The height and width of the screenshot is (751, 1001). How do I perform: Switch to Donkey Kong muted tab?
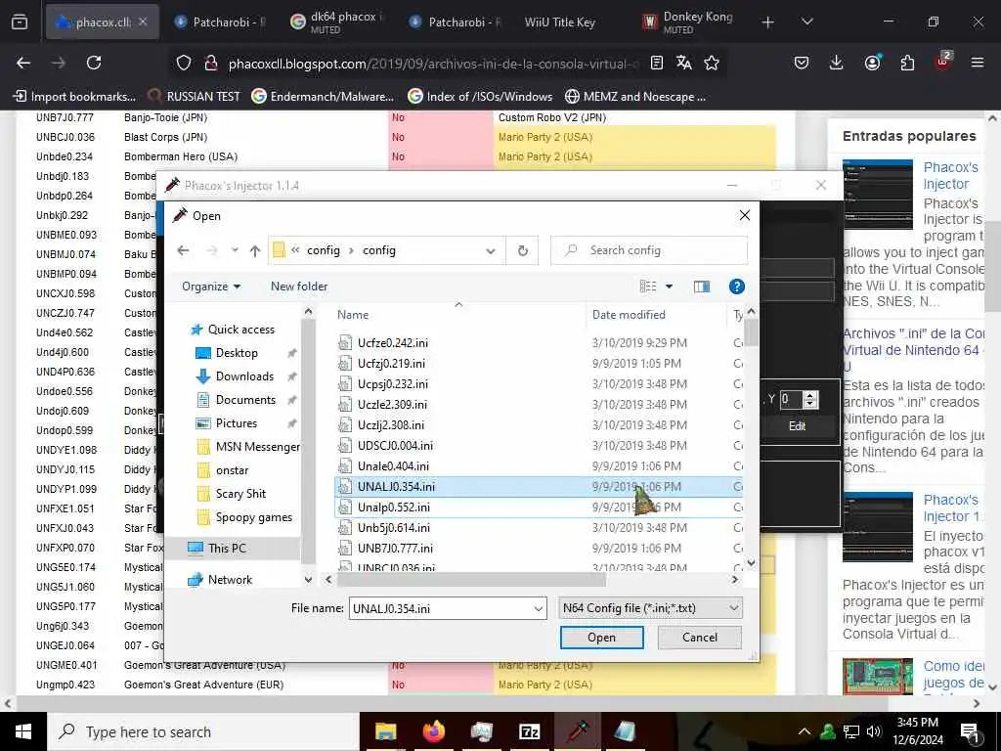pos(688,22)
